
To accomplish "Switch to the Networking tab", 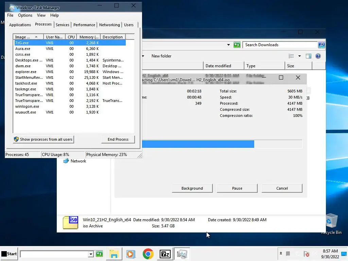I will (x=109, y=25).
